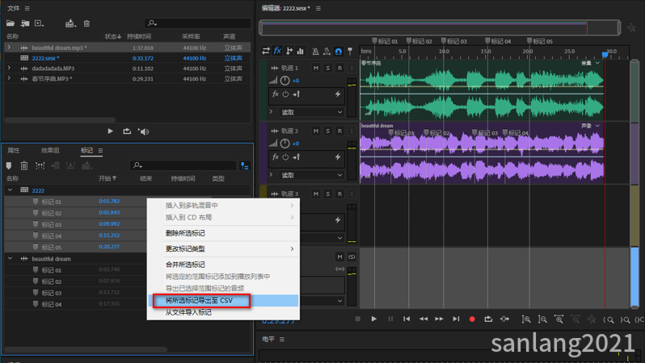The width and height of the screenshot is (645, 363).
Task: Click the inputs/outputs toggle icon
Action: tap(266, 51)
